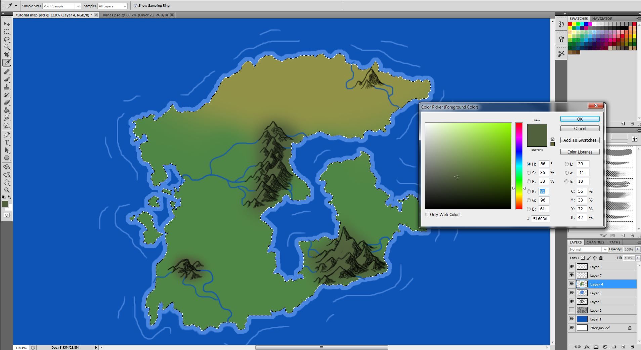Create a new layer in the Layers panel
Image resolution: width=641 pixels, height=350 pixels.
pyautogui.click(x=624, y=346)
